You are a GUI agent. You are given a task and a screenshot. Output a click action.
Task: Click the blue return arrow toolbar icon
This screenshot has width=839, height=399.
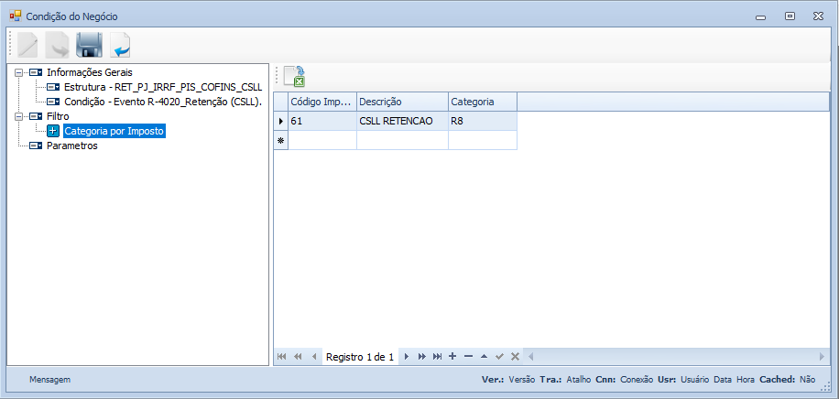coord(120,46)
